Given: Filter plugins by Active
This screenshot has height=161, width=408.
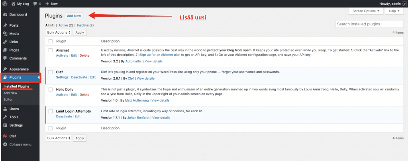Looking at the screenshot, I should [x=63, y=25].
